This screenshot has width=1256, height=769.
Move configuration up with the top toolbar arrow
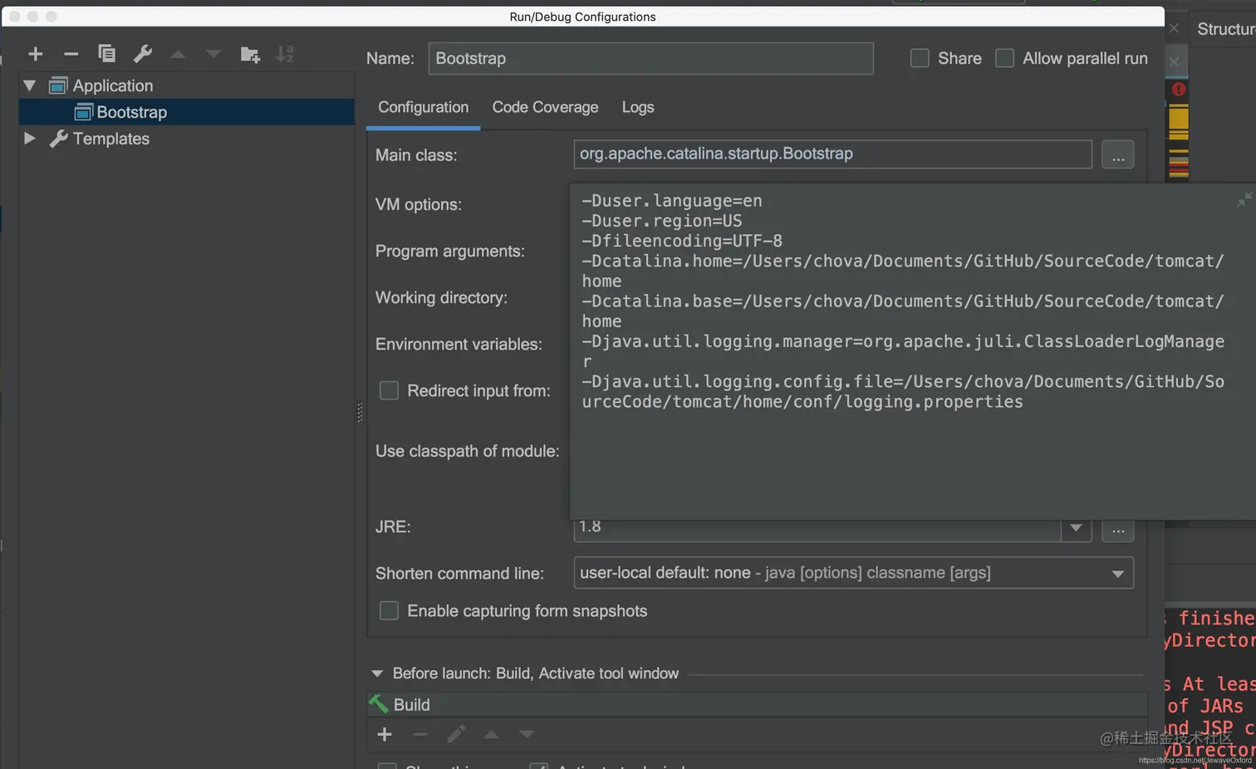click(x=178, y=54)
